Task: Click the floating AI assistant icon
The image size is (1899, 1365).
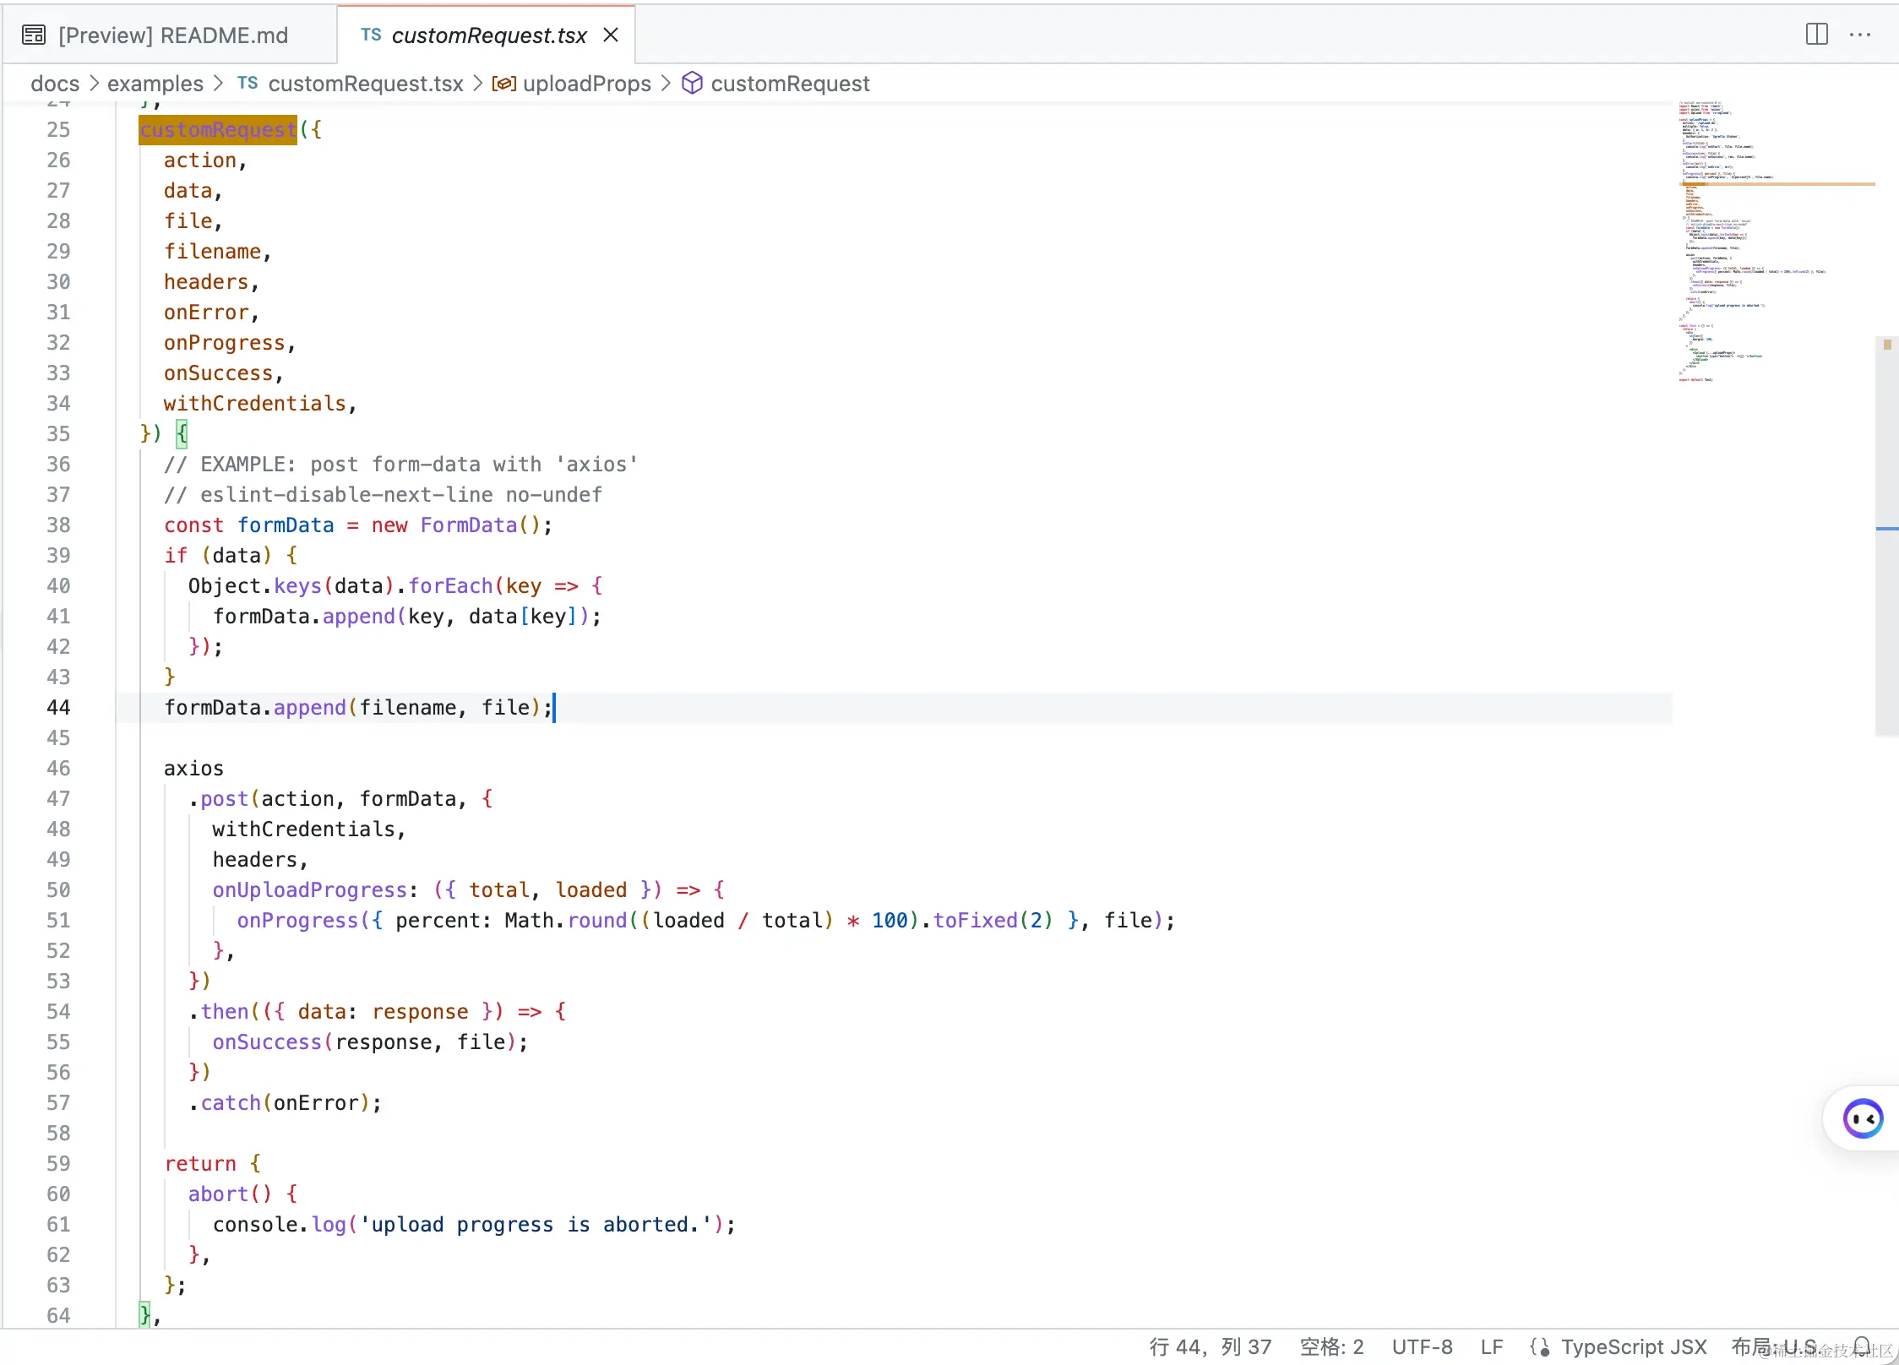Action: click(x=1863, y=1119)
